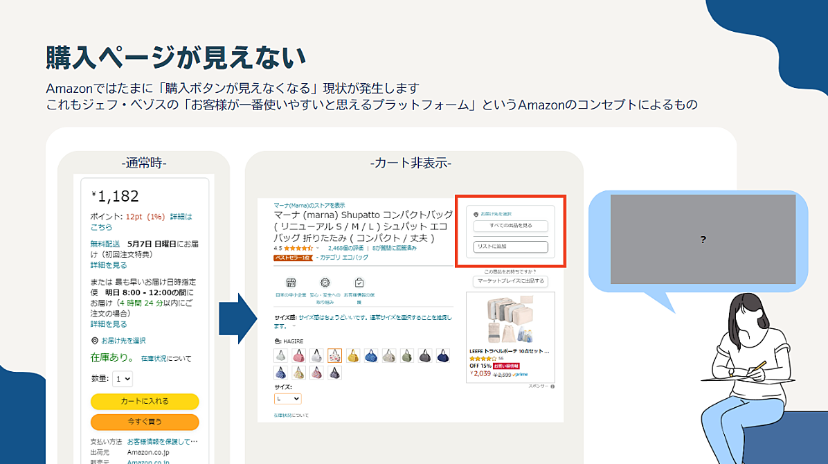Click the マーナ Shupatto product title
Viewport: 828px width, 464px height.
coord(363,226)
